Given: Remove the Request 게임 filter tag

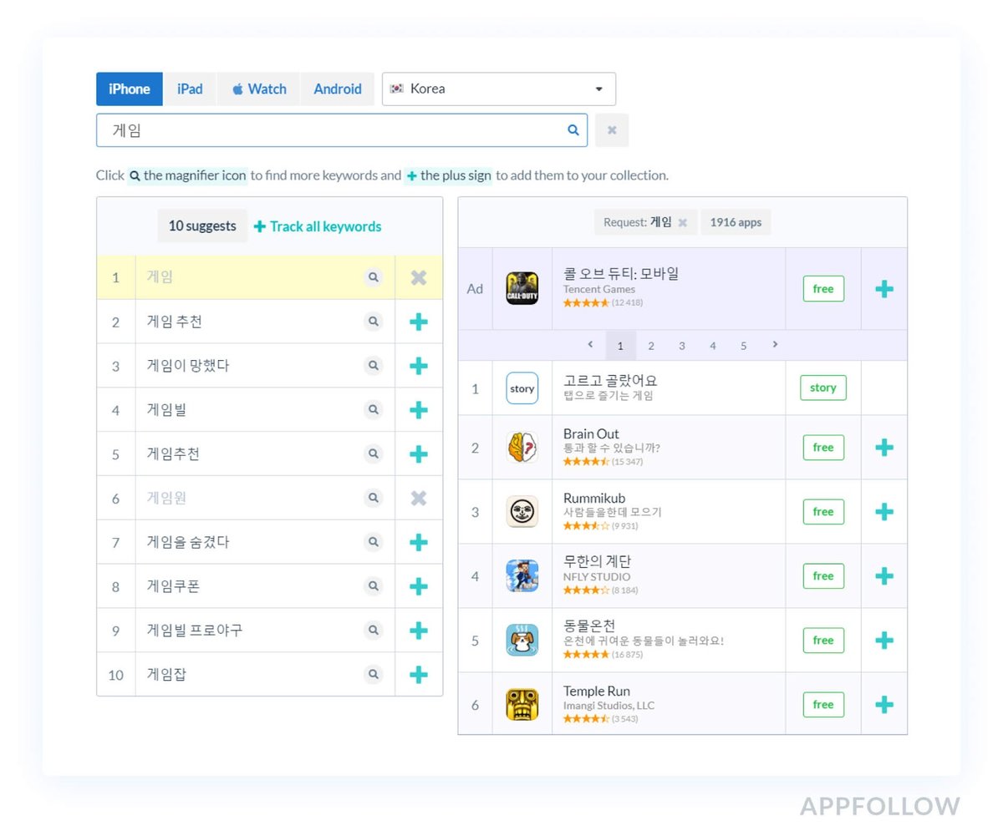Looking at the screenshot, I should click(x=682, y=222).
